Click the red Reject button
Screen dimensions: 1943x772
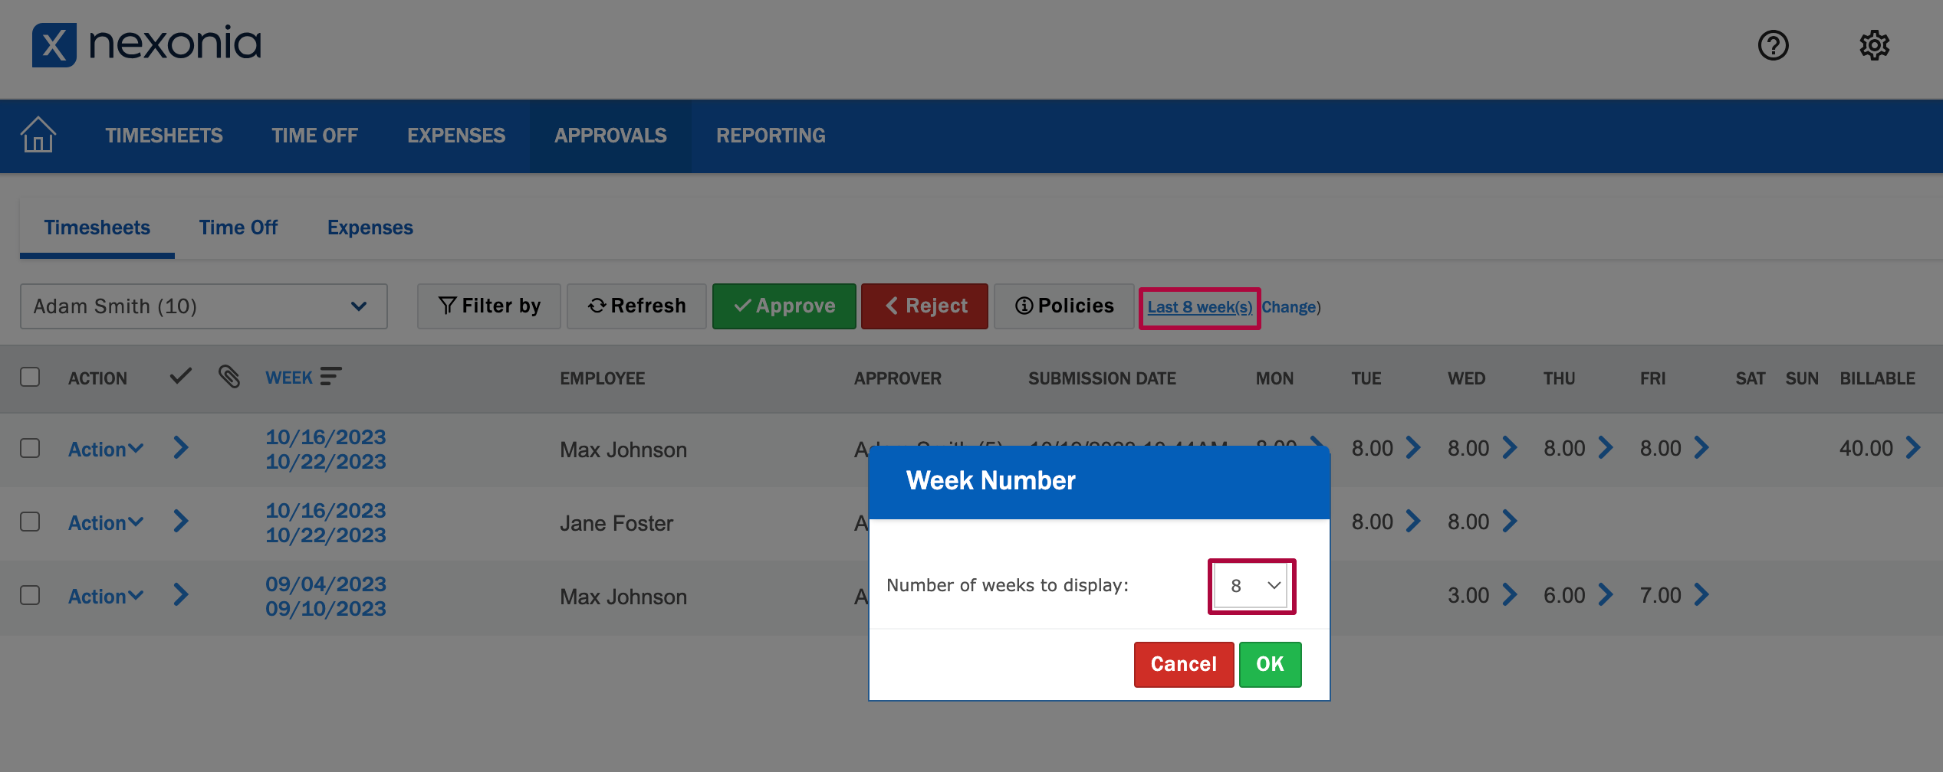(925, 306)
